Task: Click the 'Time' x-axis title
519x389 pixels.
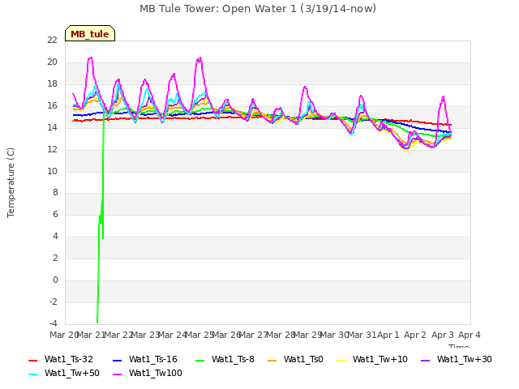Action: pos(458,346)
